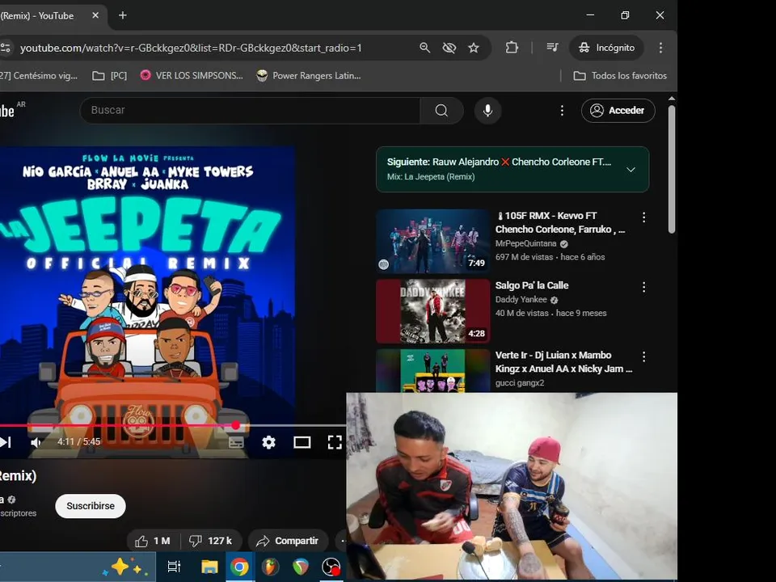This screenshot has width=776, height=582.
Task: Bookmark this page with the star icon
Action: pyautogui.click(x=474, y=48)
